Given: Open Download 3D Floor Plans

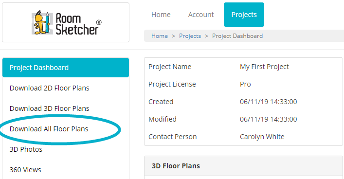Looking at the screenshot, I should 49,108.
